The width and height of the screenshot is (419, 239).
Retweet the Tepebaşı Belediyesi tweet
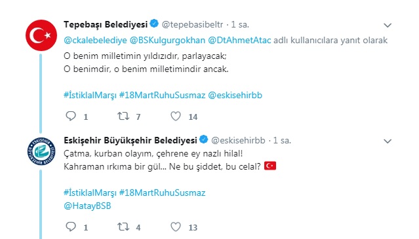click(123, 116)
